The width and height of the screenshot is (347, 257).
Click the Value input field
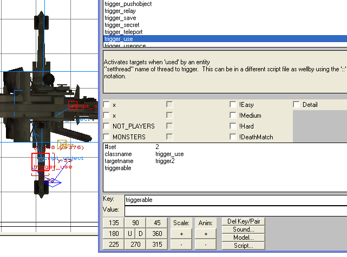coord(235,209)
